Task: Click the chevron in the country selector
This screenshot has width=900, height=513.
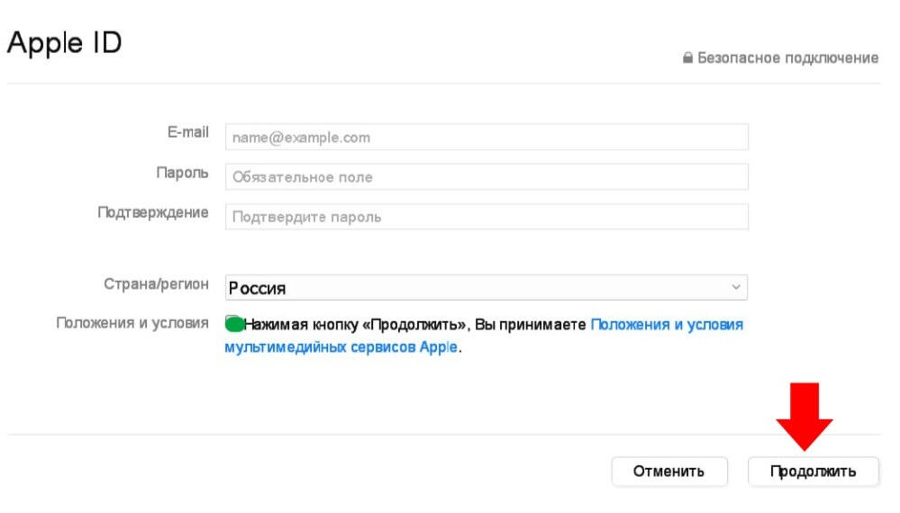Action: click(735, 288)
